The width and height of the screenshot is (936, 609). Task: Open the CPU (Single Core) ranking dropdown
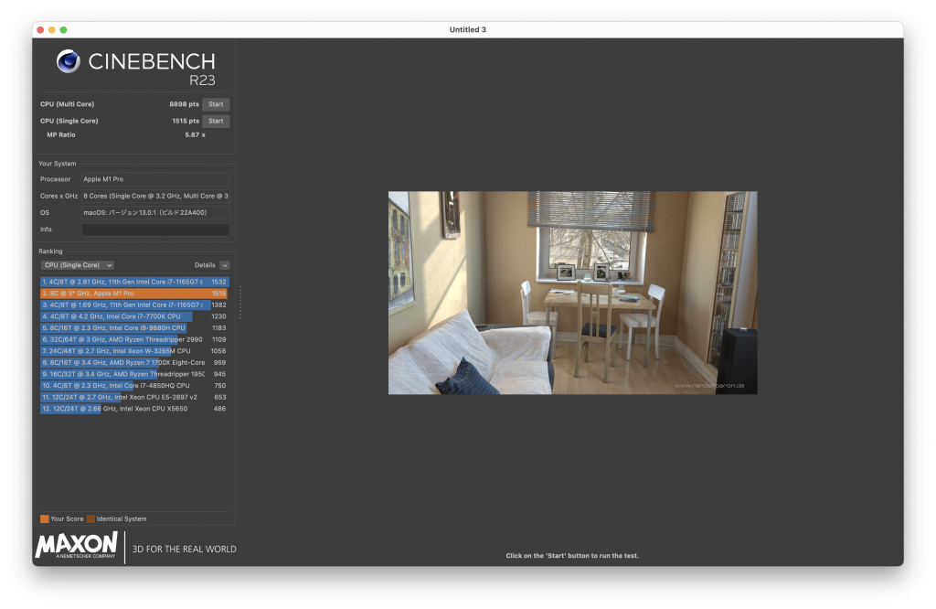[77, 265]
